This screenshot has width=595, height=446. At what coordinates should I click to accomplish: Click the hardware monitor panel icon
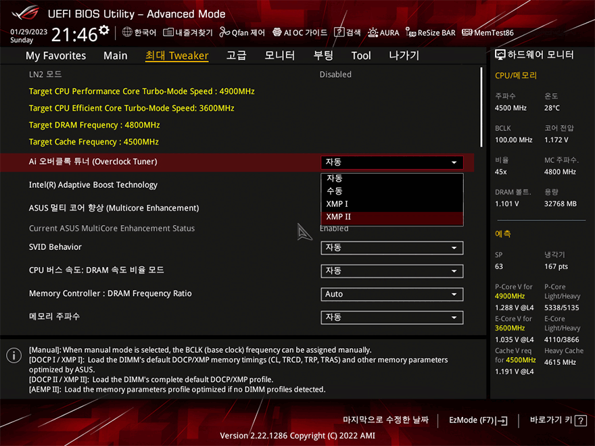coord(500,55)
